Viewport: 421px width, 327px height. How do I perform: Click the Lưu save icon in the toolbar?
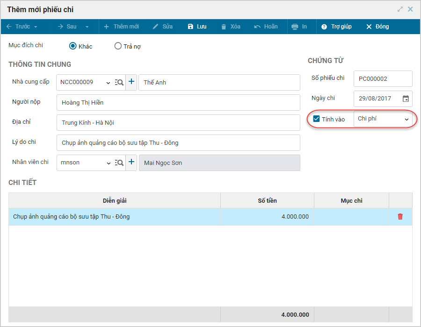click(x=191, y=27)
